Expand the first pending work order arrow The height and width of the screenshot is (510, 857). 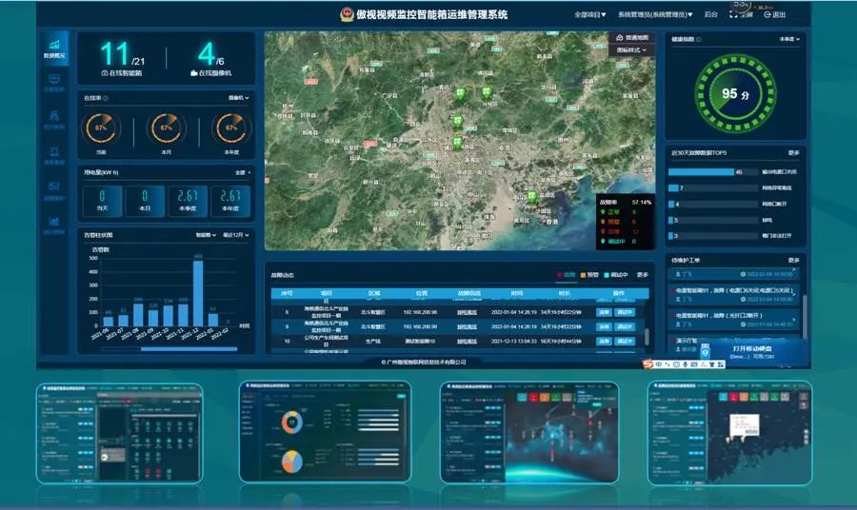pyautogui.click(x=795, y=269)
